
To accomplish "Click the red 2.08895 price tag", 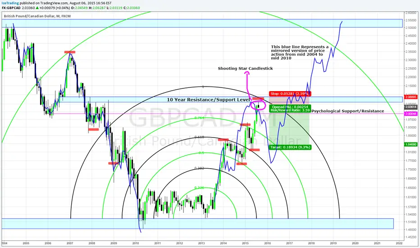I will click(x=411, y=97).
